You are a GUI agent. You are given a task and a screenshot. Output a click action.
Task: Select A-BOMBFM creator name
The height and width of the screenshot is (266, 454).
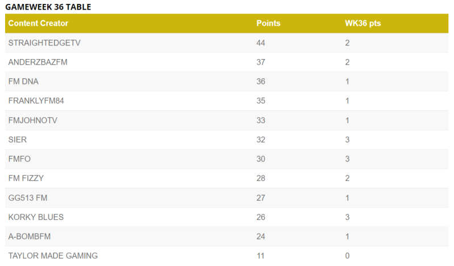coord(30,236)
